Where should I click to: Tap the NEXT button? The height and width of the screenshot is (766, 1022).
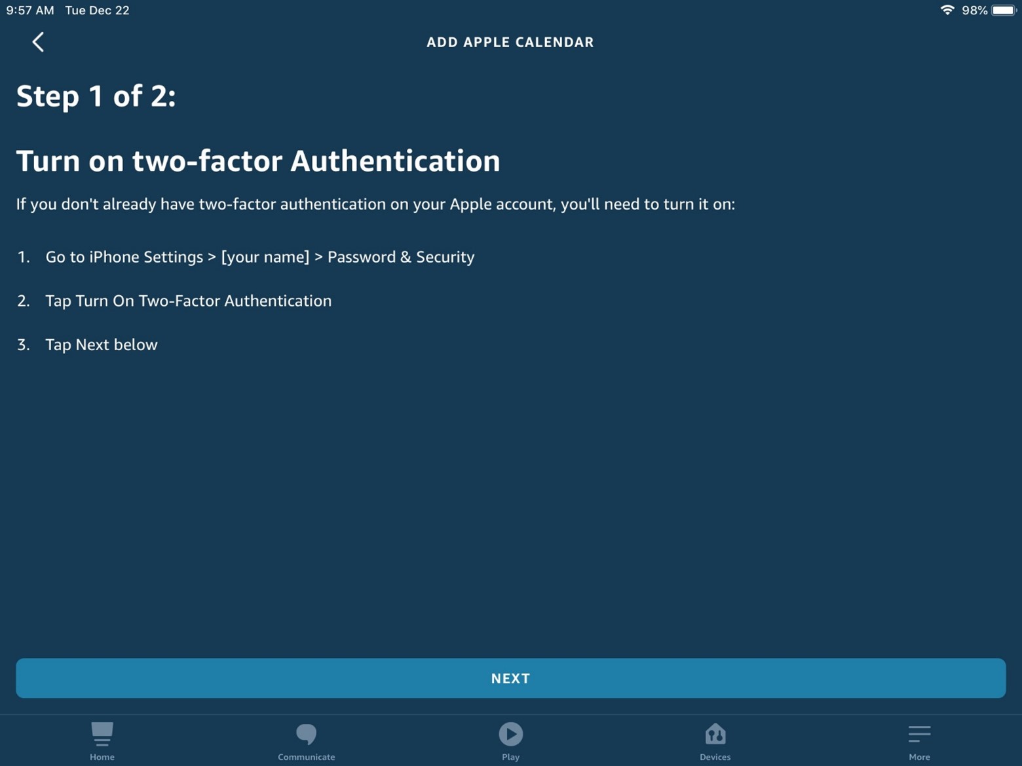click(510, 678)
